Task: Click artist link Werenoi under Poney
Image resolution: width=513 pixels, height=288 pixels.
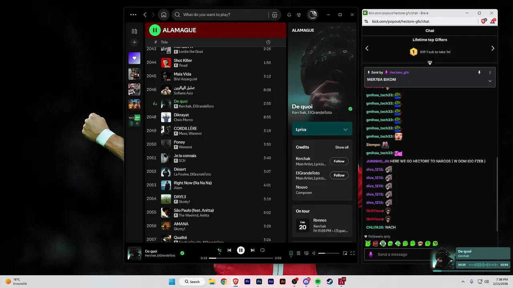Action: coord(186,147)
